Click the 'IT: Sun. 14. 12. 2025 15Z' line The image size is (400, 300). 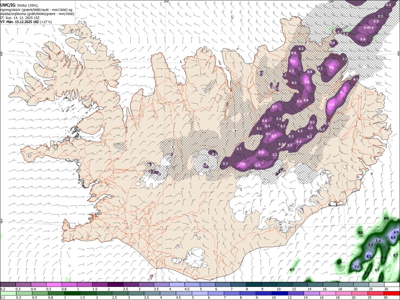[x=20, y=18]
